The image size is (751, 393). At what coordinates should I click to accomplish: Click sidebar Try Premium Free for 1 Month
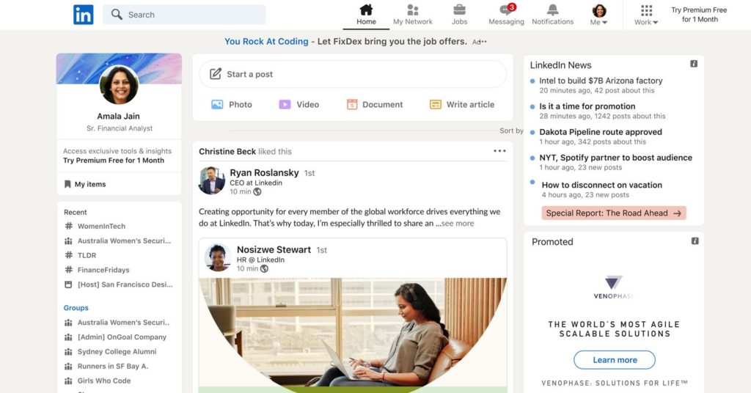click(114, 161)
